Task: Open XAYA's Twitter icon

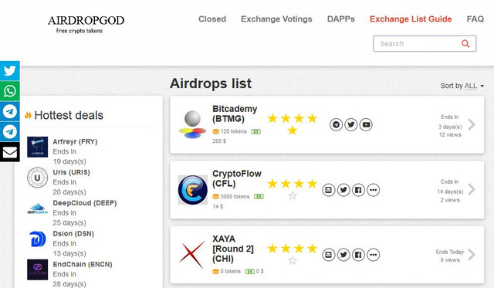Action: click(343, 255)
